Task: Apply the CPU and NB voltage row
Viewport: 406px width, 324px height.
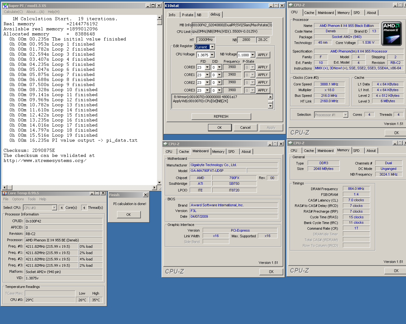Action: pos(263,55)
